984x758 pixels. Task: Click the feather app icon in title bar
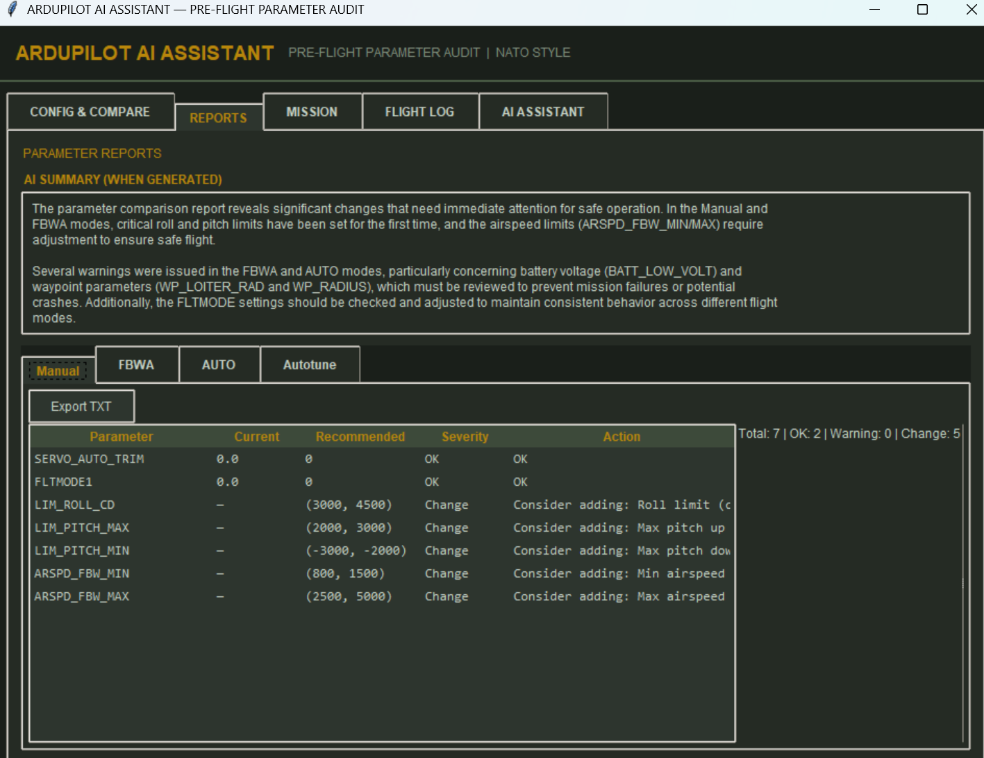click(x=12, y=10)
